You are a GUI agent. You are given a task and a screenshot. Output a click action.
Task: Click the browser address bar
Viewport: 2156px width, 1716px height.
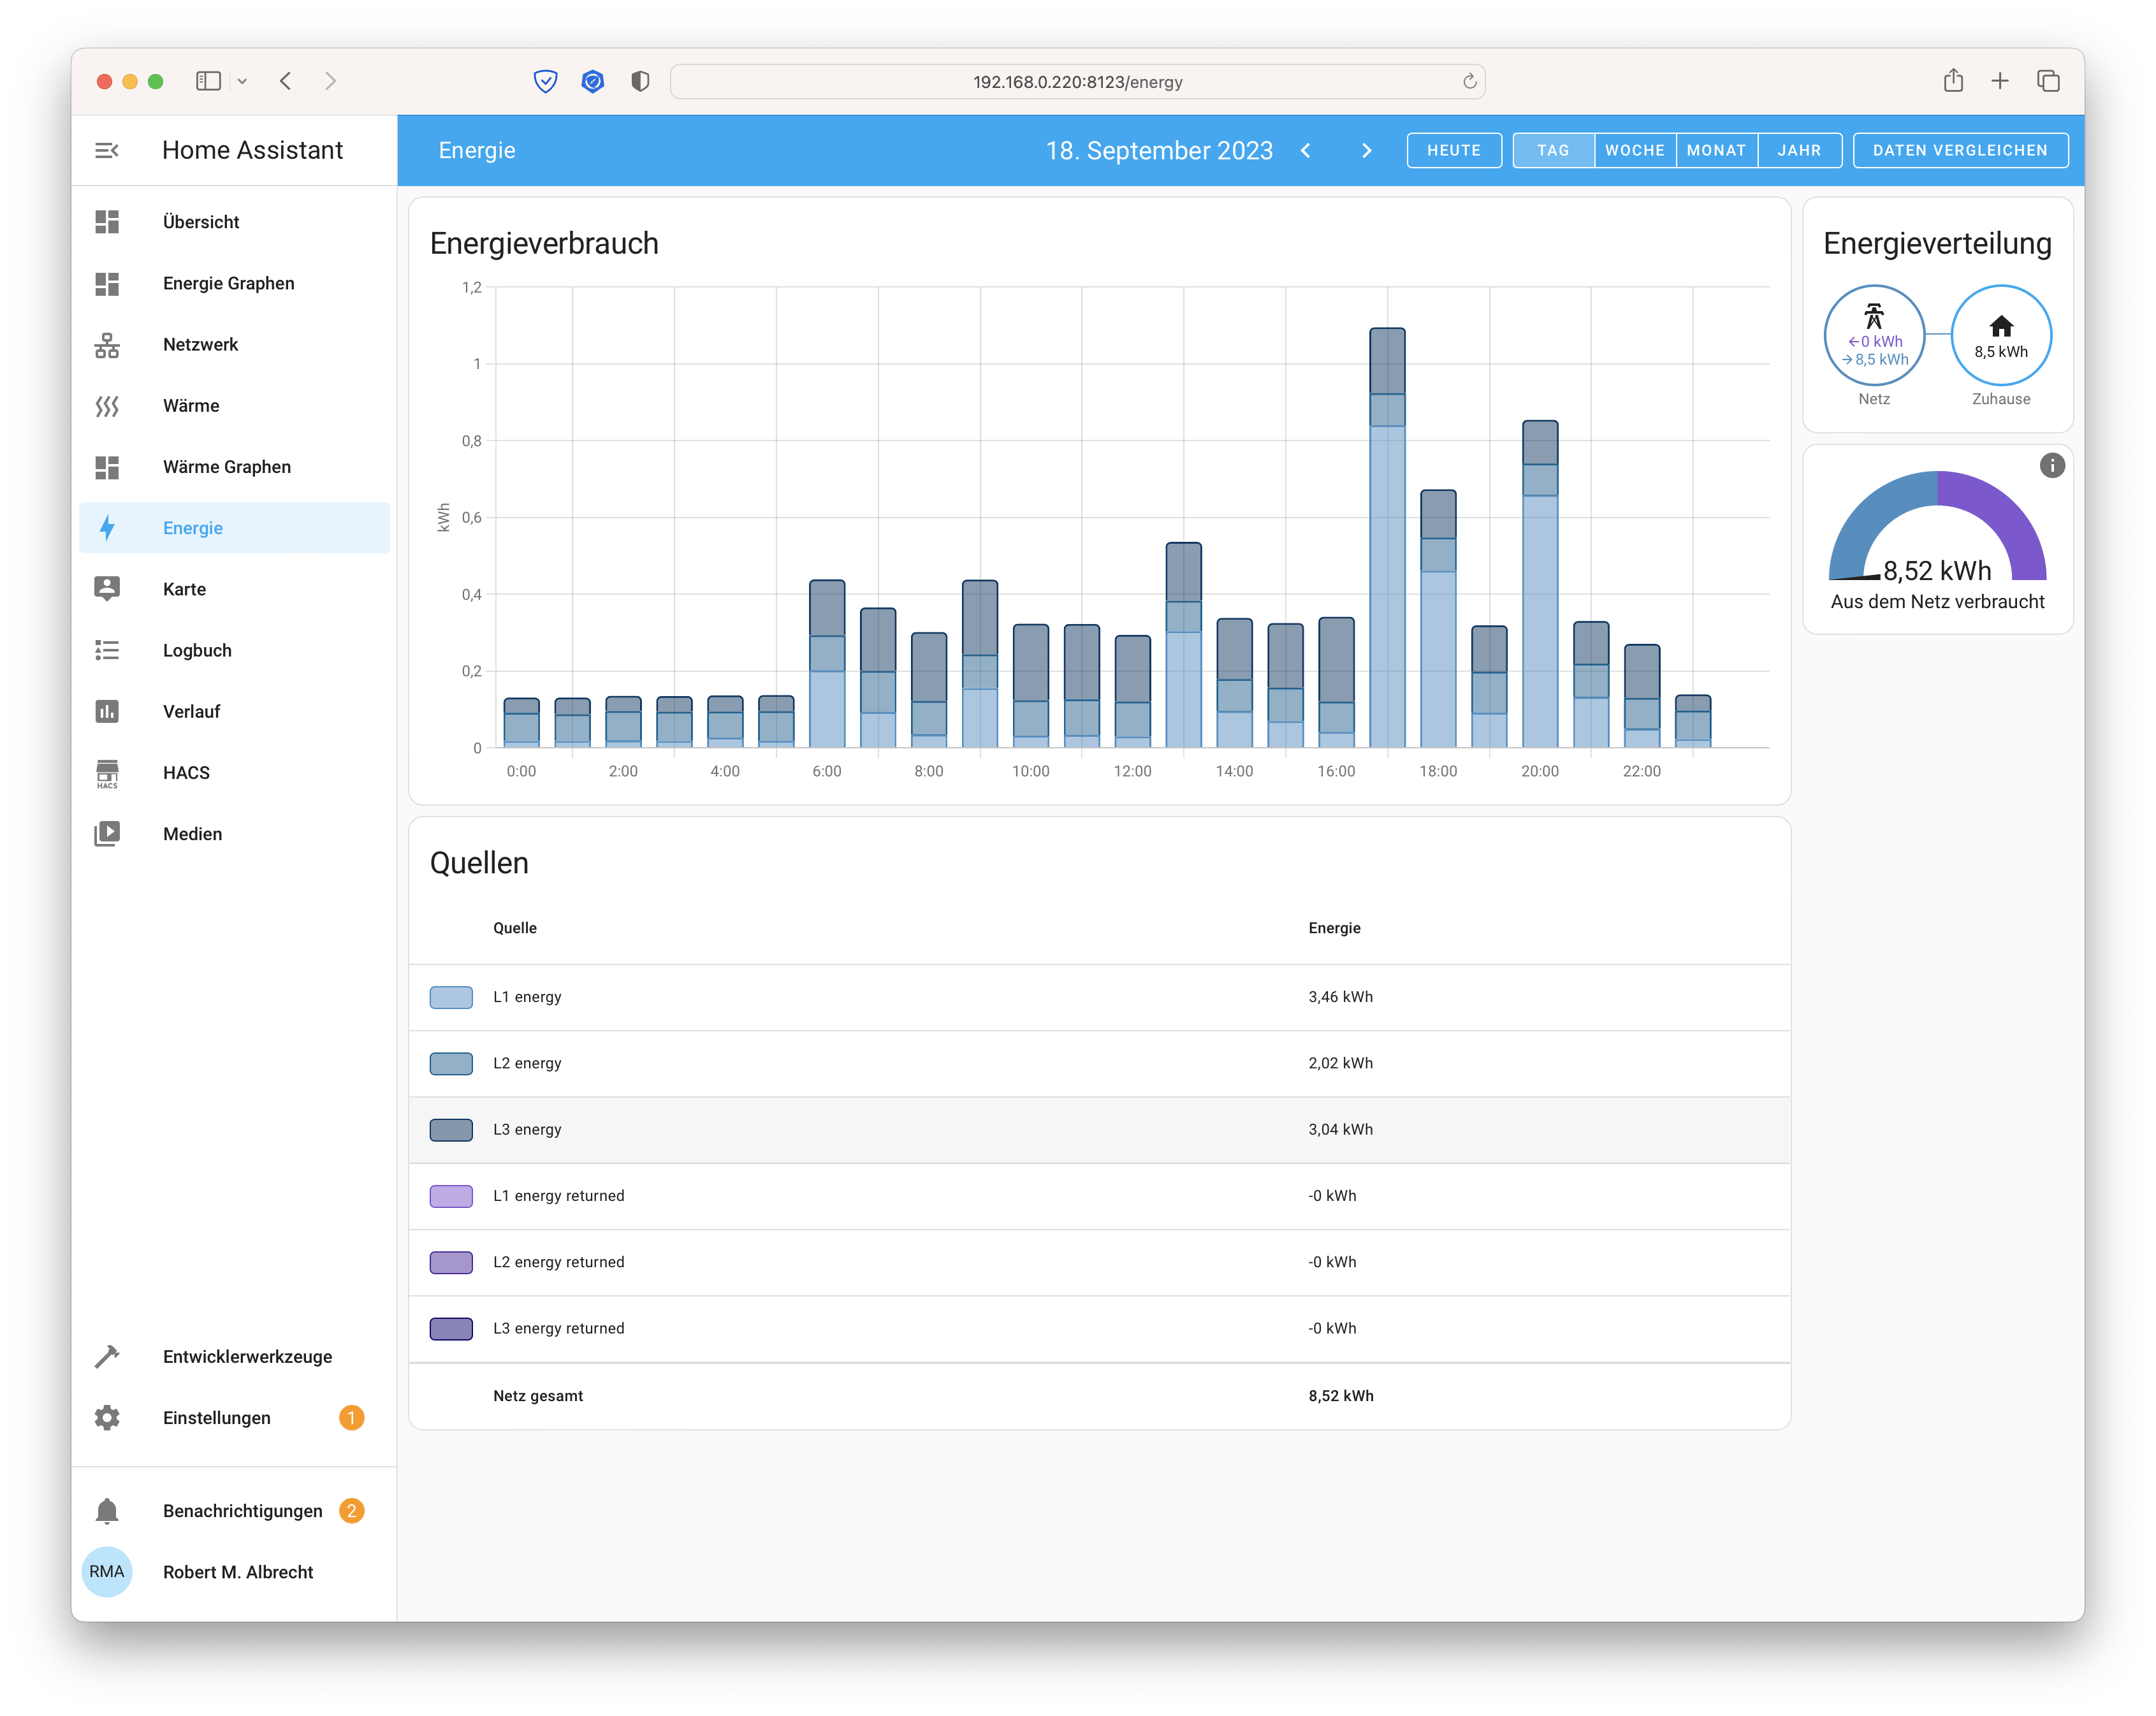1077,82
